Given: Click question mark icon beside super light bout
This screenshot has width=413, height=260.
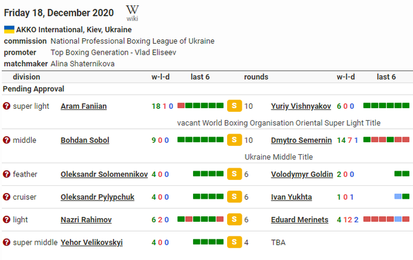Looking at the screenshot, I should [7, 106].
